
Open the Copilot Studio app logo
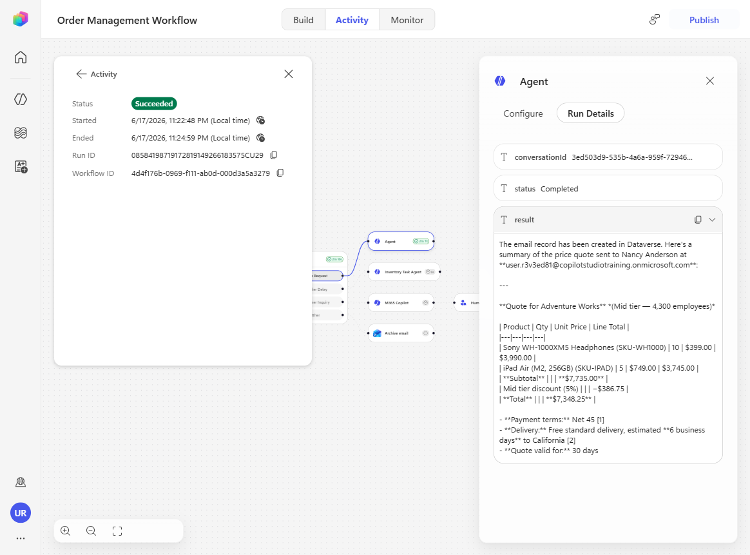pos(21,19)
